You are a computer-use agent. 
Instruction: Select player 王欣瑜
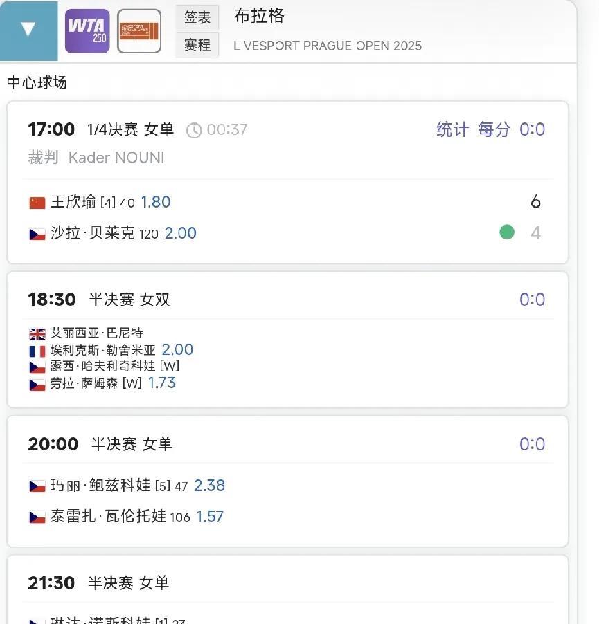(x=73, y=202)
